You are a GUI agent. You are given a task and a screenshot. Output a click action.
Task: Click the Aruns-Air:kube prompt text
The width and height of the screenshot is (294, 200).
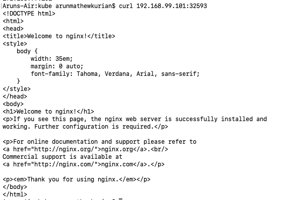[27, 6]
